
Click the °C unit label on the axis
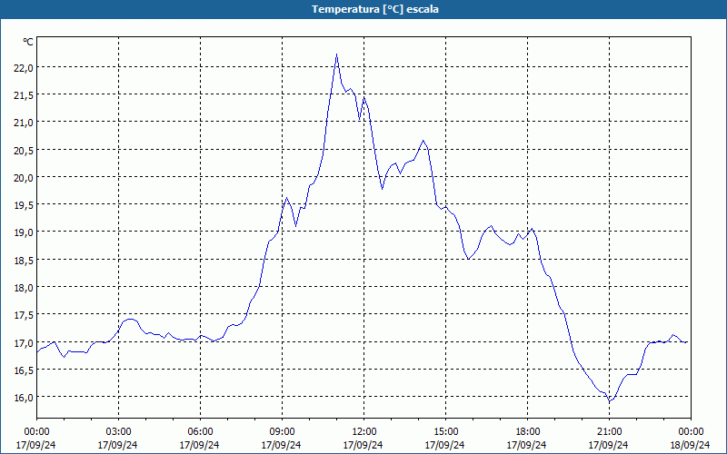pos(28,42)
